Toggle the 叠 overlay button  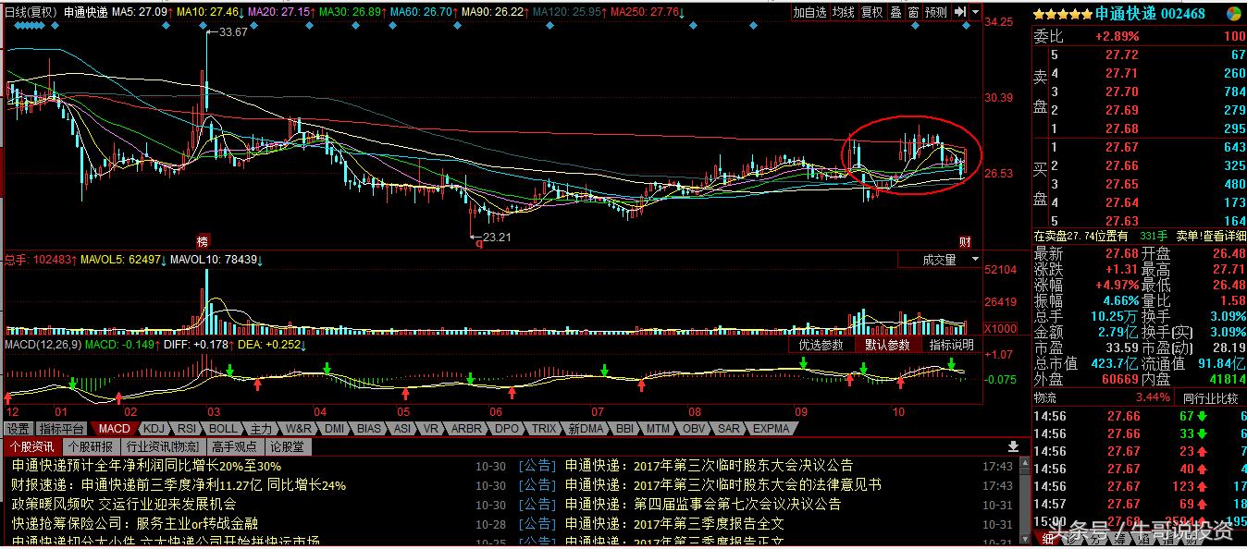tap(895, 12)
